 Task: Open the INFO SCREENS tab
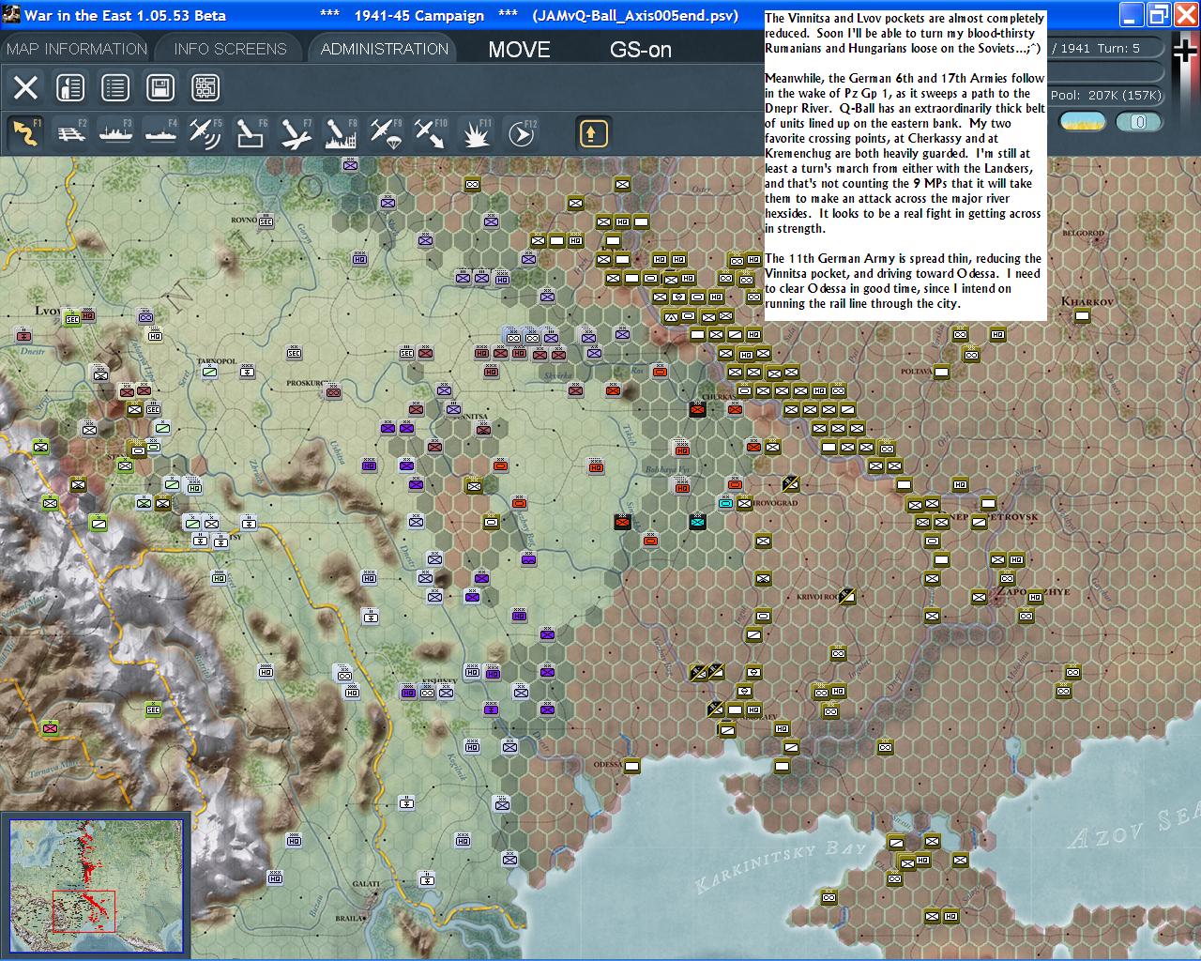coord(231,49)
